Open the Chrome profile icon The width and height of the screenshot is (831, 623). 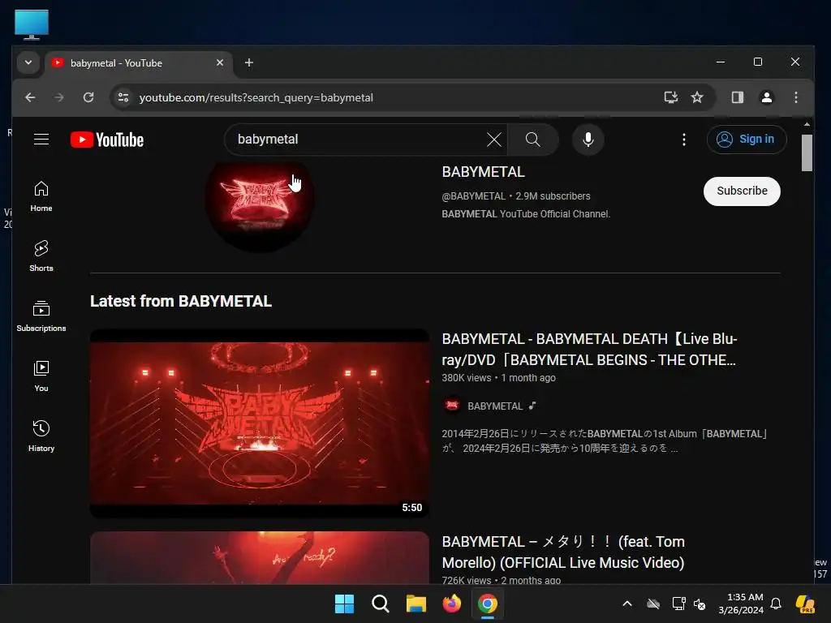click(x=766, y=97)
